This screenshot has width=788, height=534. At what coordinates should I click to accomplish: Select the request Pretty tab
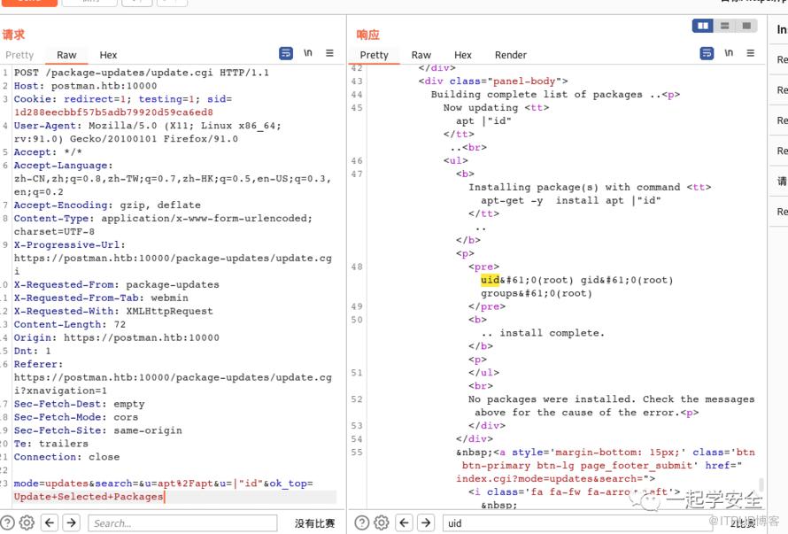(19, 55)
